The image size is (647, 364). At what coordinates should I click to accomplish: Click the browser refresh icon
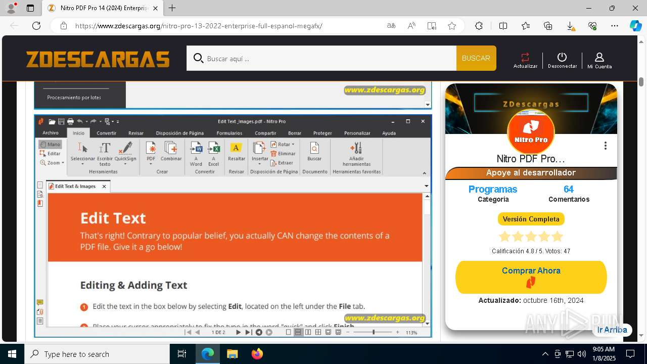36,26
